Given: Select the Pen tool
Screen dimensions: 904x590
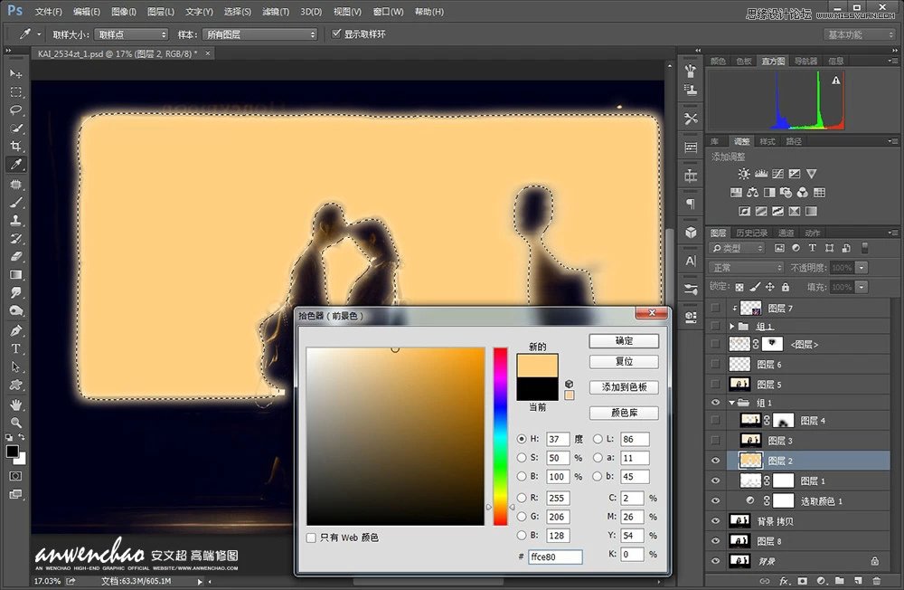Looking at the screenshot, I should pyautogui.click(x=15, y=331).
